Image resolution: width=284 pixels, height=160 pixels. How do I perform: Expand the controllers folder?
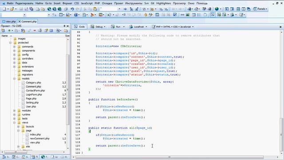point(14,59)
